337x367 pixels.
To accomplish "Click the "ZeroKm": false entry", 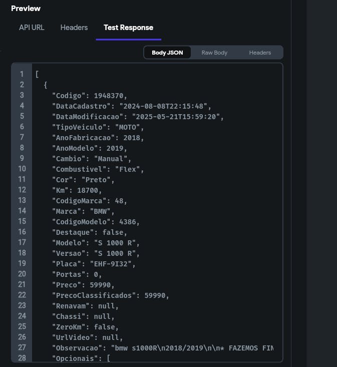I will click(85, 327).
